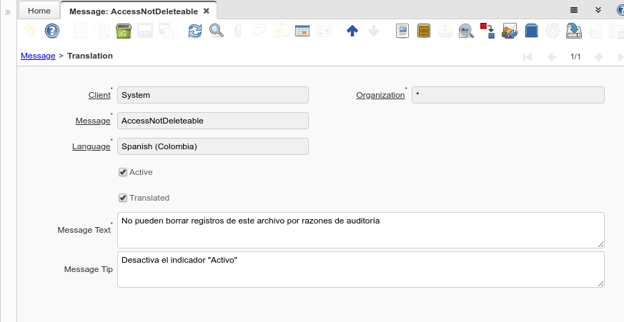
Task: Click the brown Archive drawer icon
Action: 423,31
